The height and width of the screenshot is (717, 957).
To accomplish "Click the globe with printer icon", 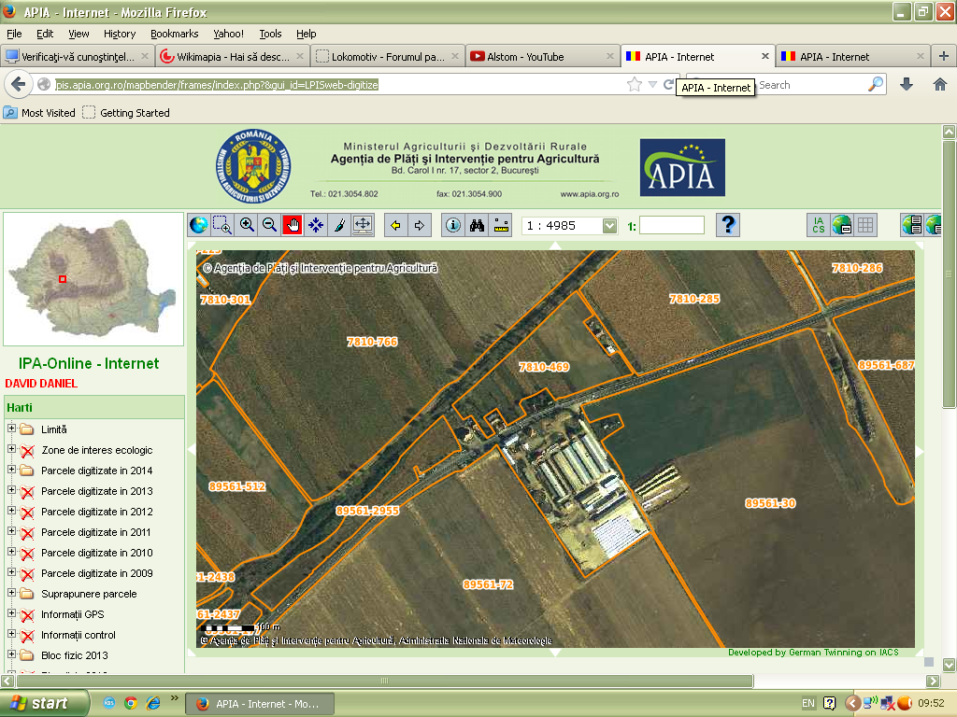I will pos(842,225).
